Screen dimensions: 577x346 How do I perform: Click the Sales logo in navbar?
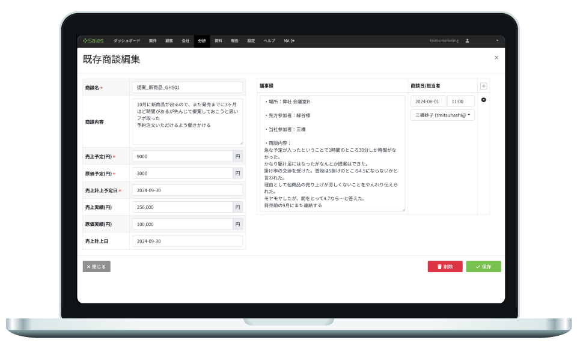click(93, 41)
